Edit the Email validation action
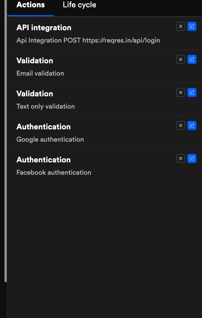Screen dimensions: 202x318 pos(192,59)
